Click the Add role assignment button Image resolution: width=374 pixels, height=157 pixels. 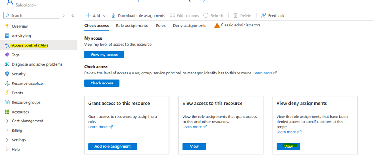112,147
